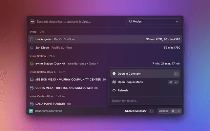
Task: Click the globe icon in the action menu
Action: click(114, 74)
